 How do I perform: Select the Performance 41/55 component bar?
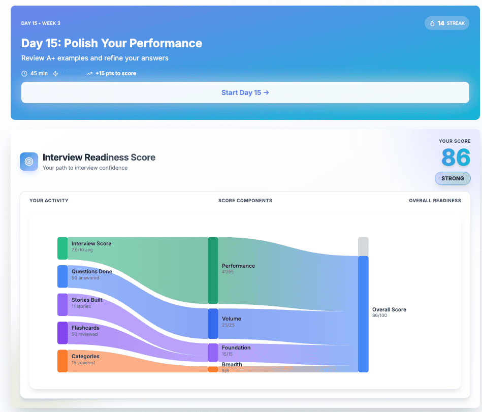[213, 270]
